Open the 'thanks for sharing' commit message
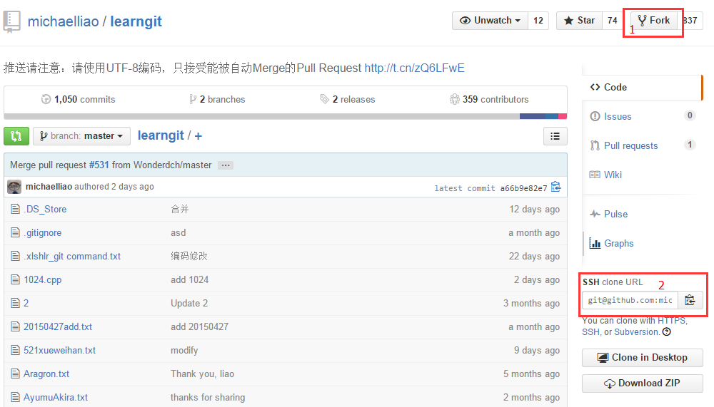The width and height of the screenshot is (714, 407). pyautogui.click(x=208, y=398)
